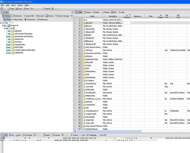Open the Edit menu
This screenshot has width=190, height=153.
coord(8,5)
